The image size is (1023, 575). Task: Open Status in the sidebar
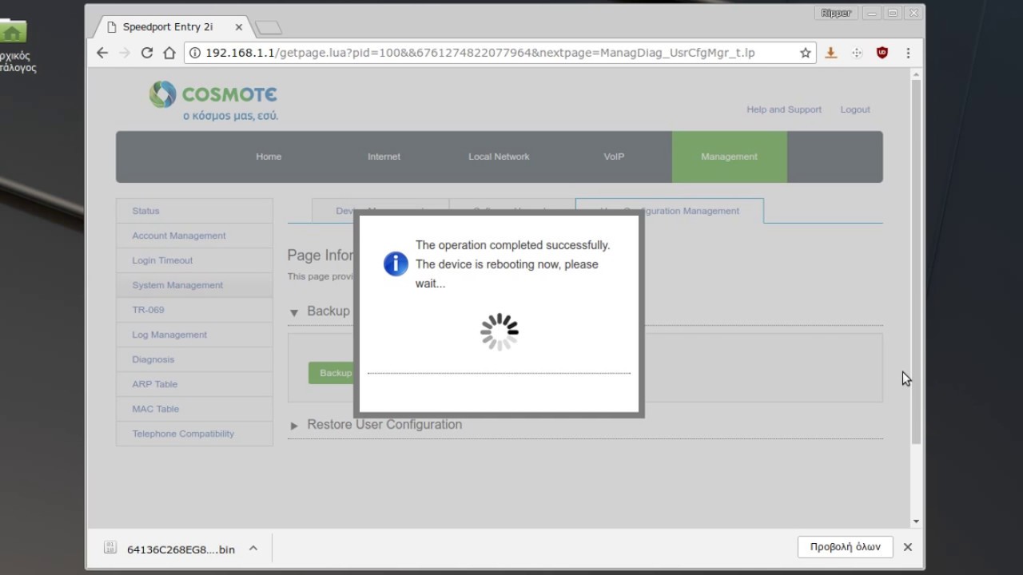194,211
